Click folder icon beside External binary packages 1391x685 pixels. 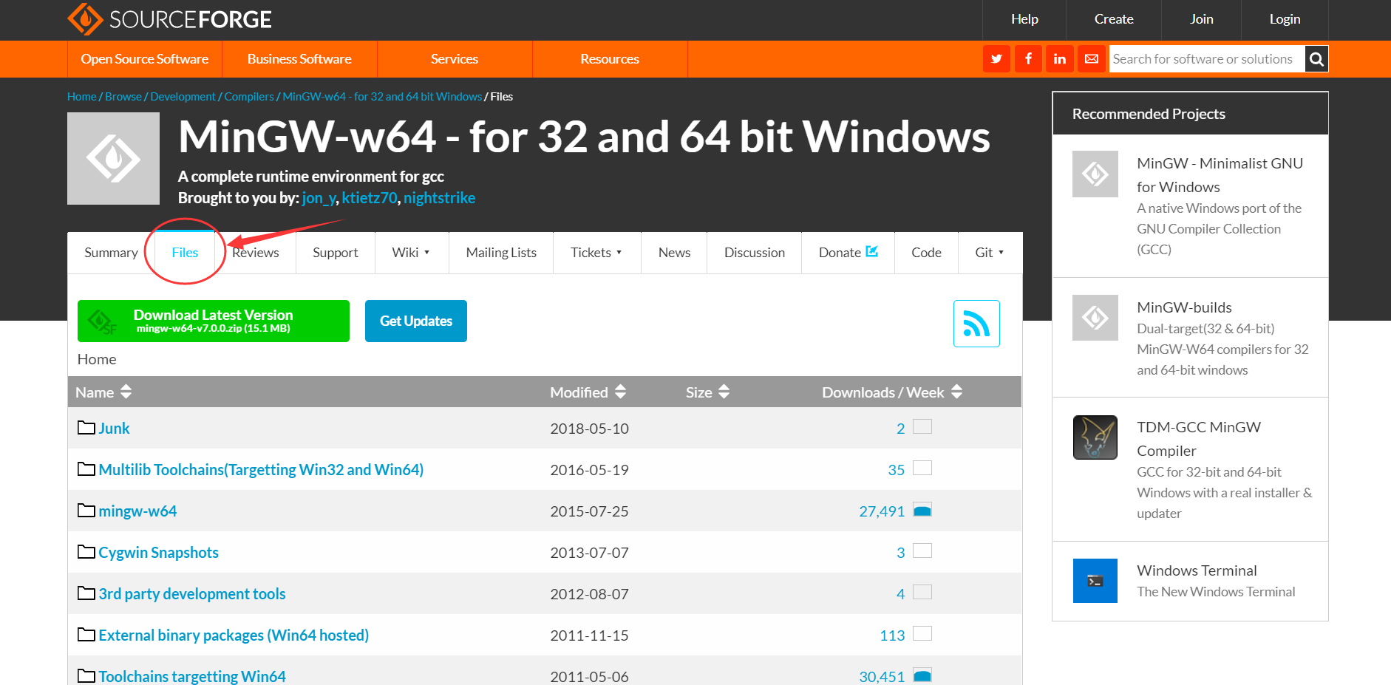pyautogui.click(x=86, y=635)
